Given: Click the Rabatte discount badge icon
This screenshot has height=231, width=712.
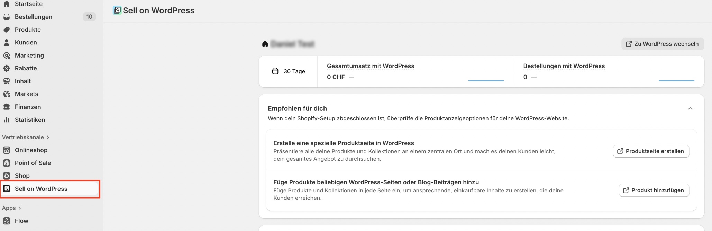Looking at the screenshot, I should (x=7, y=68).
